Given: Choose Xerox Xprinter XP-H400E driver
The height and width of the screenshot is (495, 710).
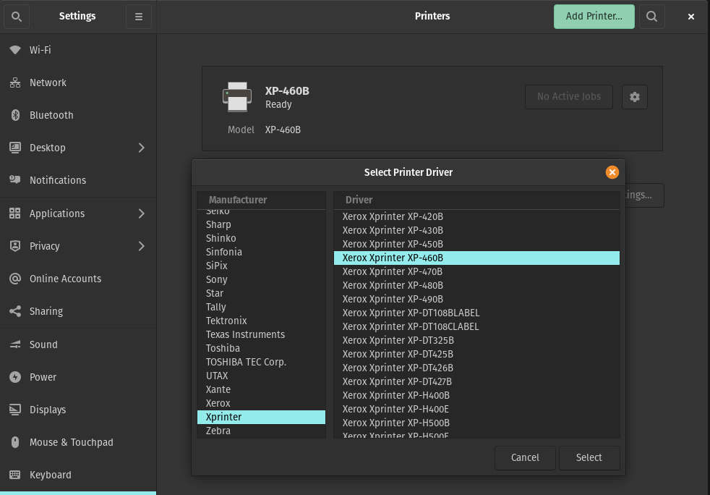Looking at the screenshot, I should point(476,409).
